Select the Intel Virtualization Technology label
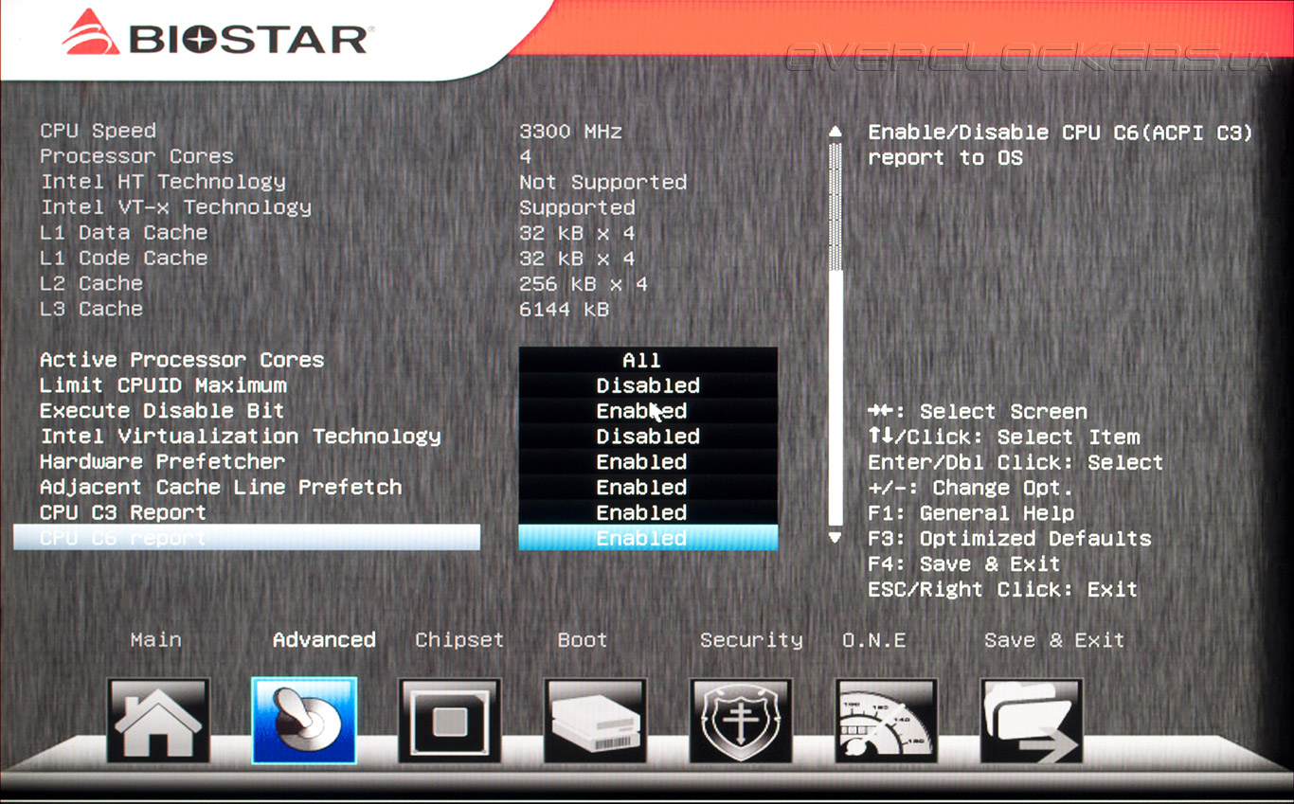Screen dimensions: 1294x804 [241, 437]
